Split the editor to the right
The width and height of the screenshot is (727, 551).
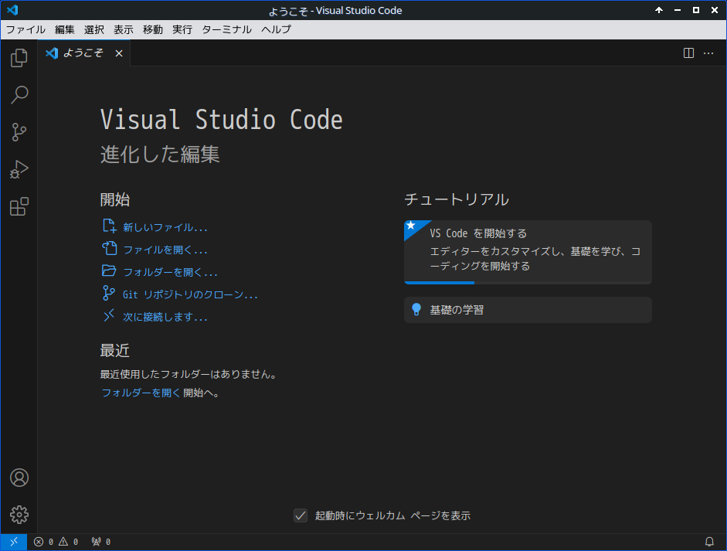[x=688, y=53]
